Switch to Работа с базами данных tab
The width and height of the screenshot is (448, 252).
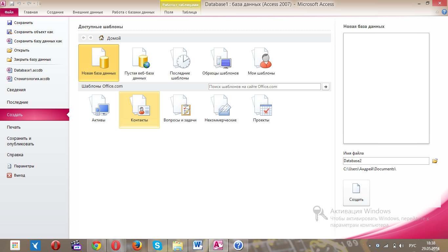tap(133, 12)
